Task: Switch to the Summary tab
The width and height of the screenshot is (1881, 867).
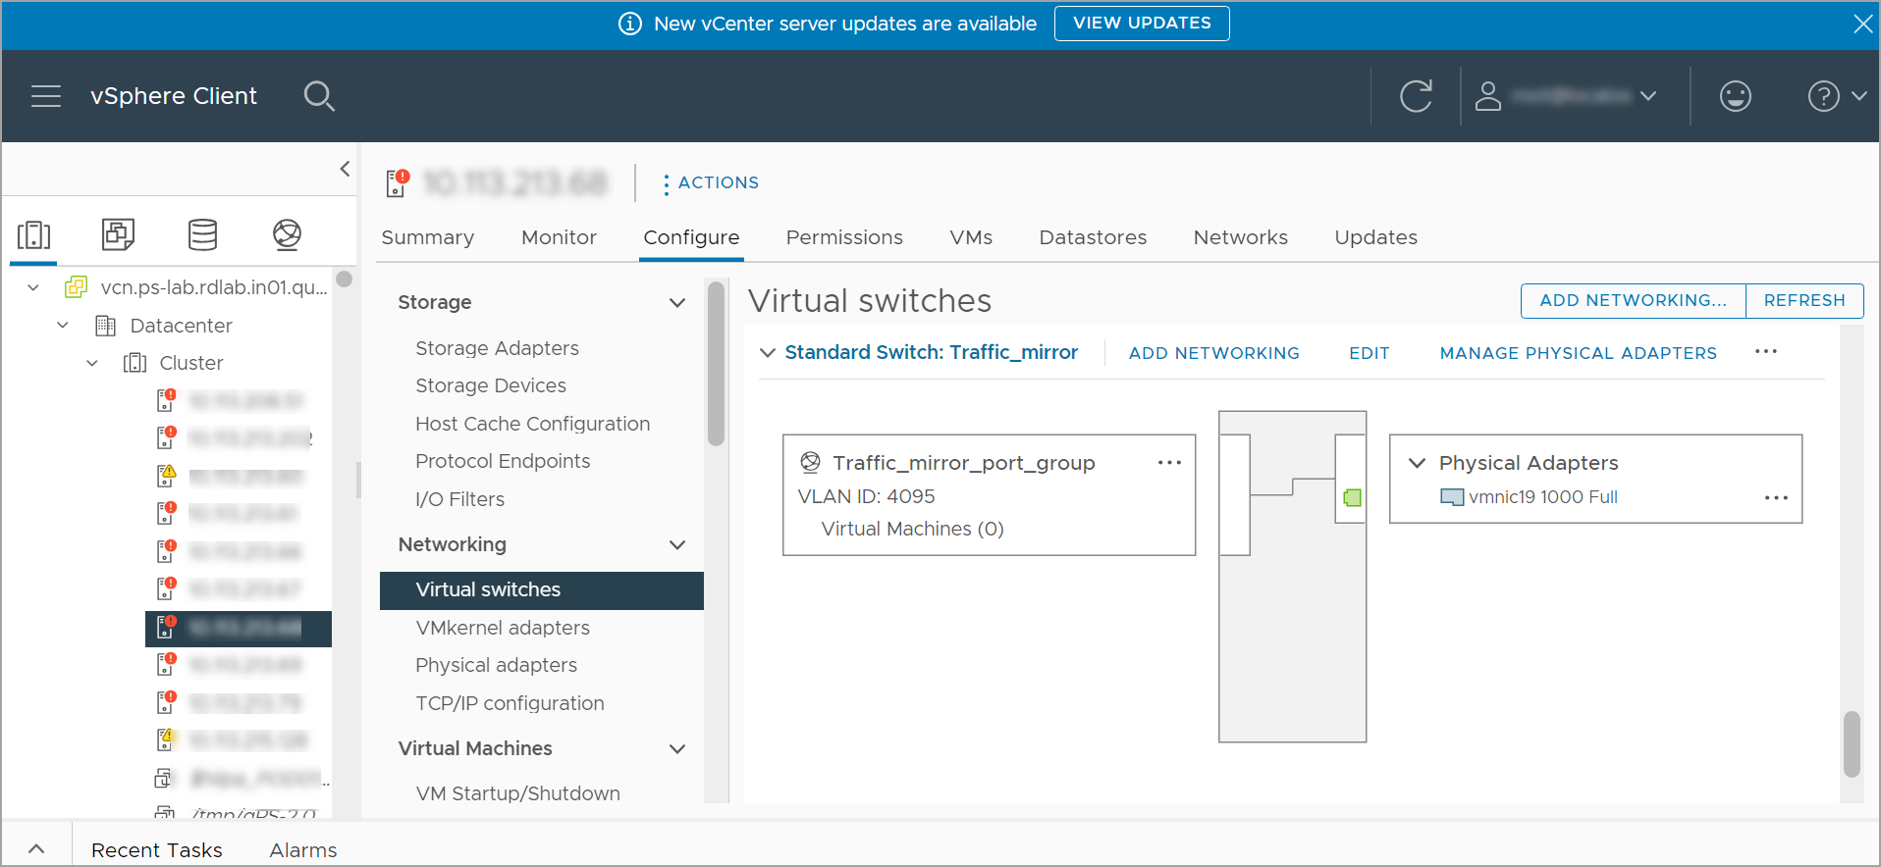Action: click(x=427, y=237)
